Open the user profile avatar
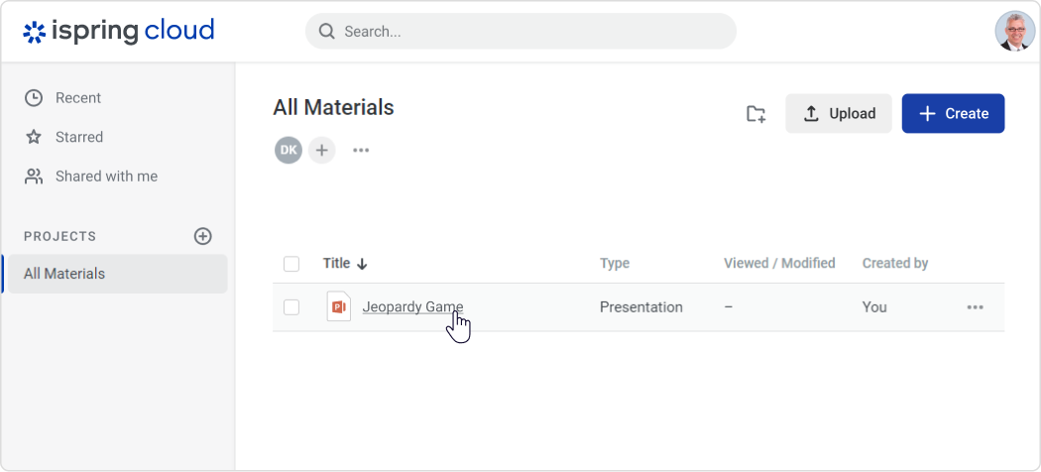 tap(1014, 31)
